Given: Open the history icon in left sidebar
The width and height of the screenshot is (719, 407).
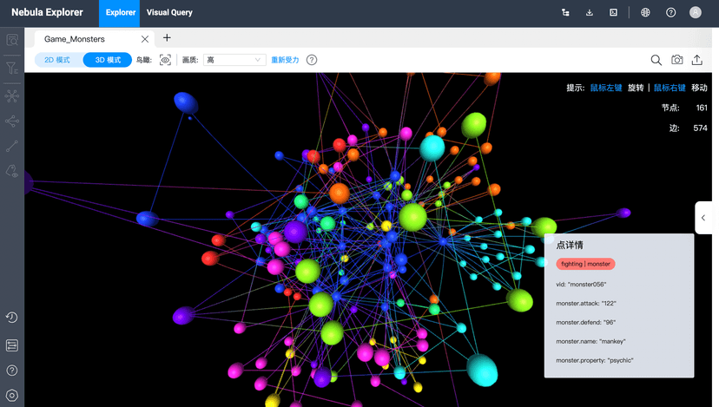Looking at the screenshot, I should tap(12, 318).
